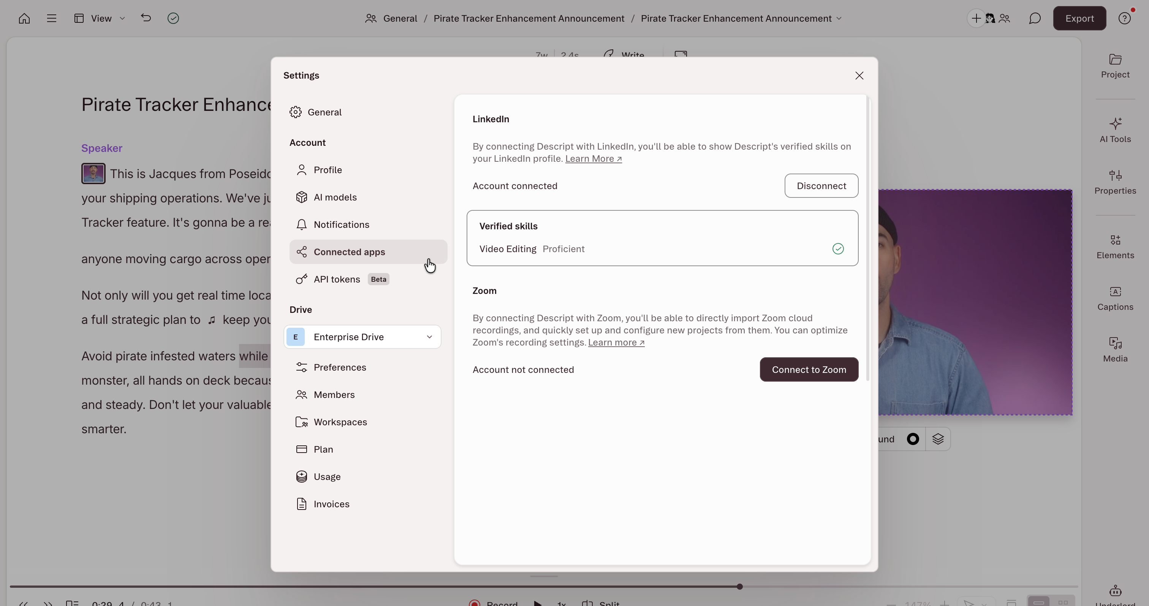This screenshot has height=606, width=1149.
Task: Disconnect the LinkedIn account
Action: 821,185
